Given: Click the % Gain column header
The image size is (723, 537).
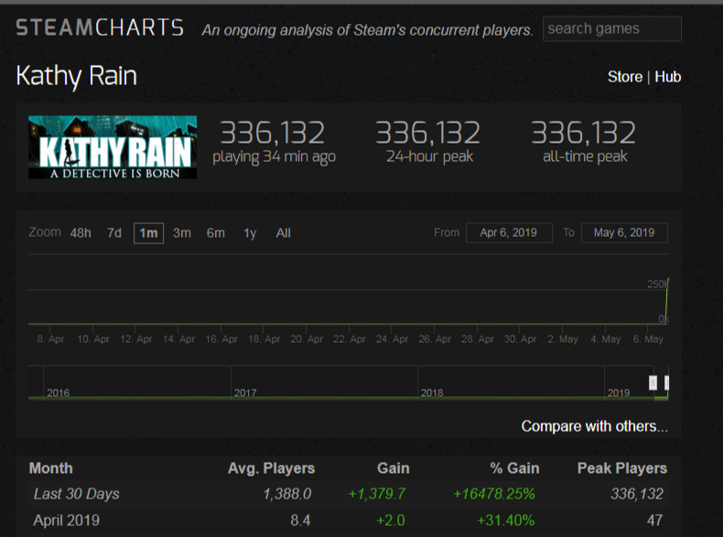Looking at the screenshot, I should point(514,468).
